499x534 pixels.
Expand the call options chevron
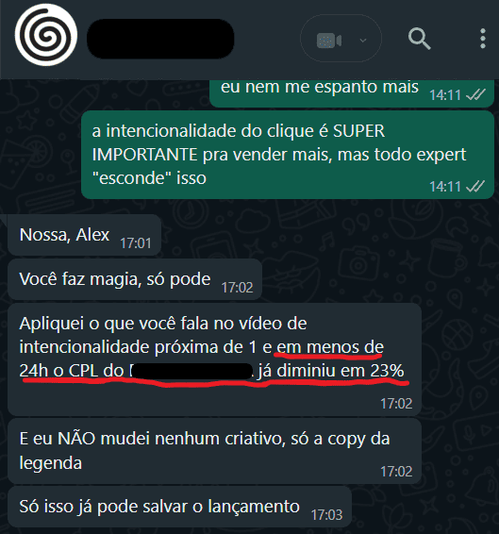pyautogui.click(x=363, y=41)
